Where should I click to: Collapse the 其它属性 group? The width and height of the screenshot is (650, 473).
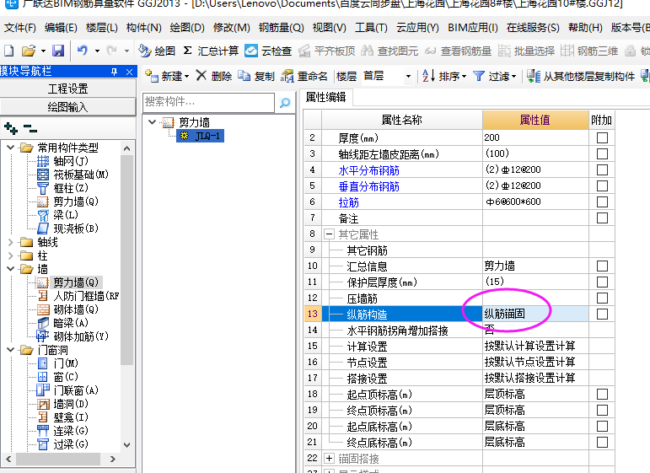pyautogui.click(x=329, y=234)
